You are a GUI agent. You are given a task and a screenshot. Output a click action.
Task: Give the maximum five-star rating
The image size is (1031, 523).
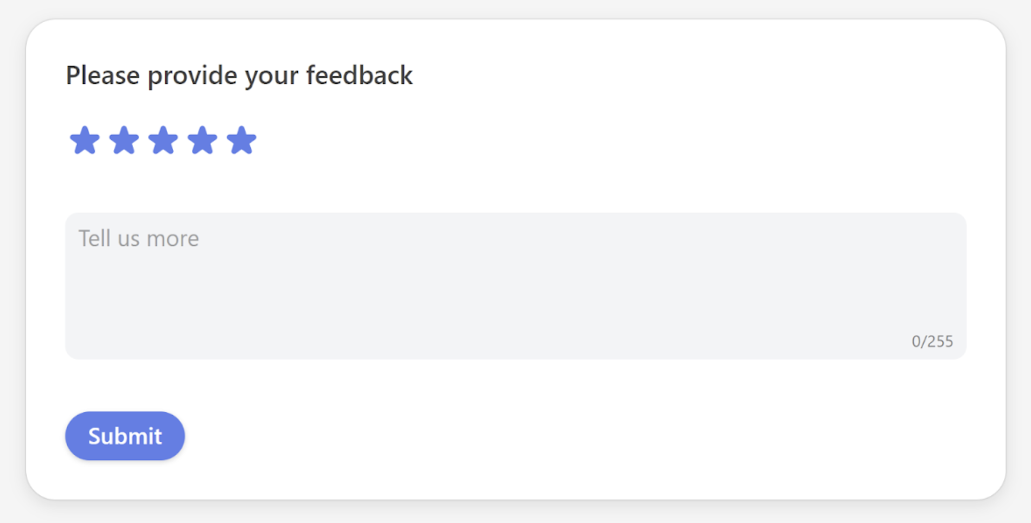(241, 140)
